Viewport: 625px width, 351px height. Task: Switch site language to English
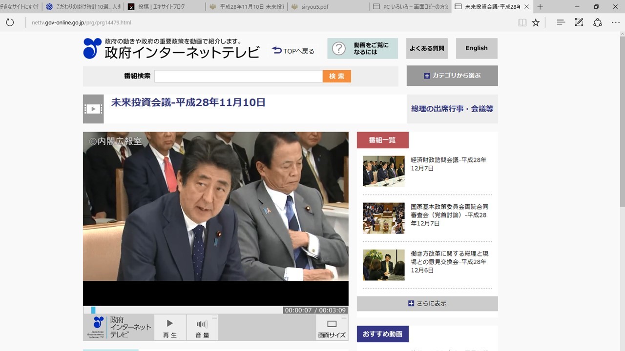click(x=477, y=48)
